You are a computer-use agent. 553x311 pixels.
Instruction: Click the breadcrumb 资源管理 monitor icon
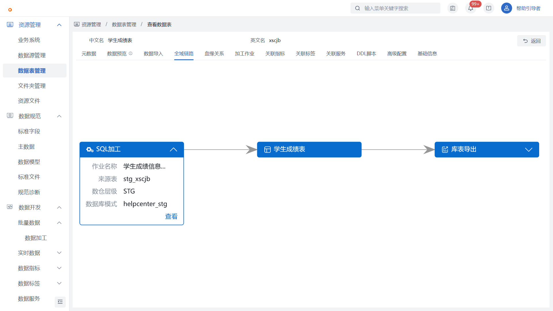click(77, 24)
